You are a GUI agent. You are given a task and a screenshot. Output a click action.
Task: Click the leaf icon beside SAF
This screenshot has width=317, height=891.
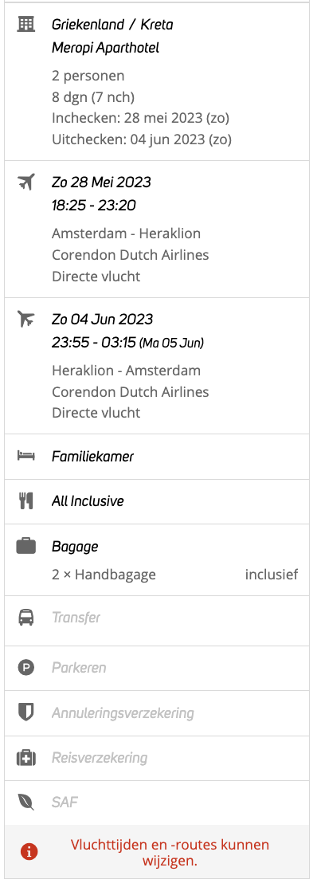pyautogui.click(x=26, y=803)
